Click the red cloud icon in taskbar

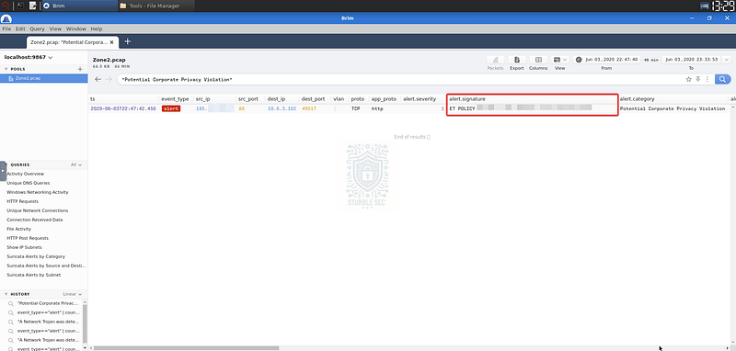click(6, 6)
